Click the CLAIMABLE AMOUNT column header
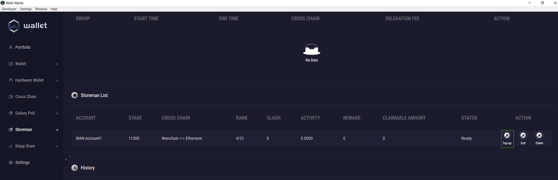Screen dimensions: 558x180 404,118
